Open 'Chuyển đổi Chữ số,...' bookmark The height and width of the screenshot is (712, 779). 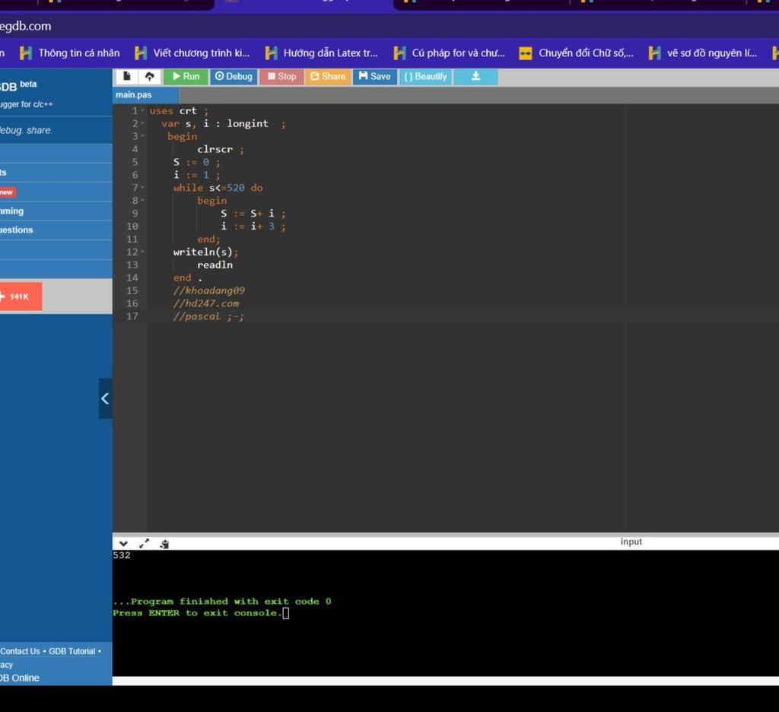pyautogui.click(x=577, y=53)
